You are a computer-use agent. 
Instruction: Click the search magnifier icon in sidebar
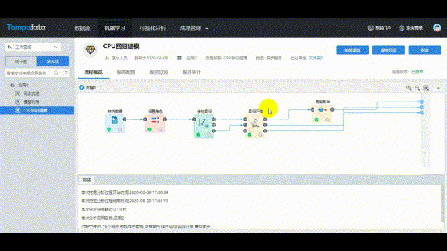[x=57, y=73]
